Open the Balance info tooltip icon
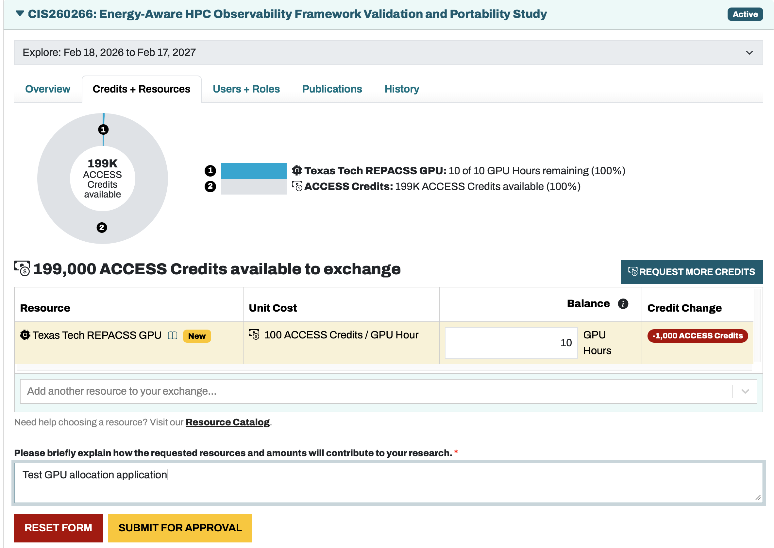774x548 pixels. [x=623, y=303]
